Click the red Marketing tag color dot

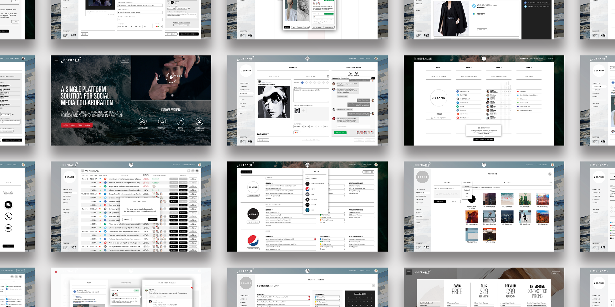point(518,91)
